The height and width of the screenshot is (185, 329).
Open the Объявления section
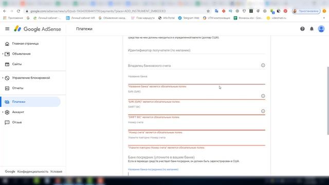pos(21,54)
